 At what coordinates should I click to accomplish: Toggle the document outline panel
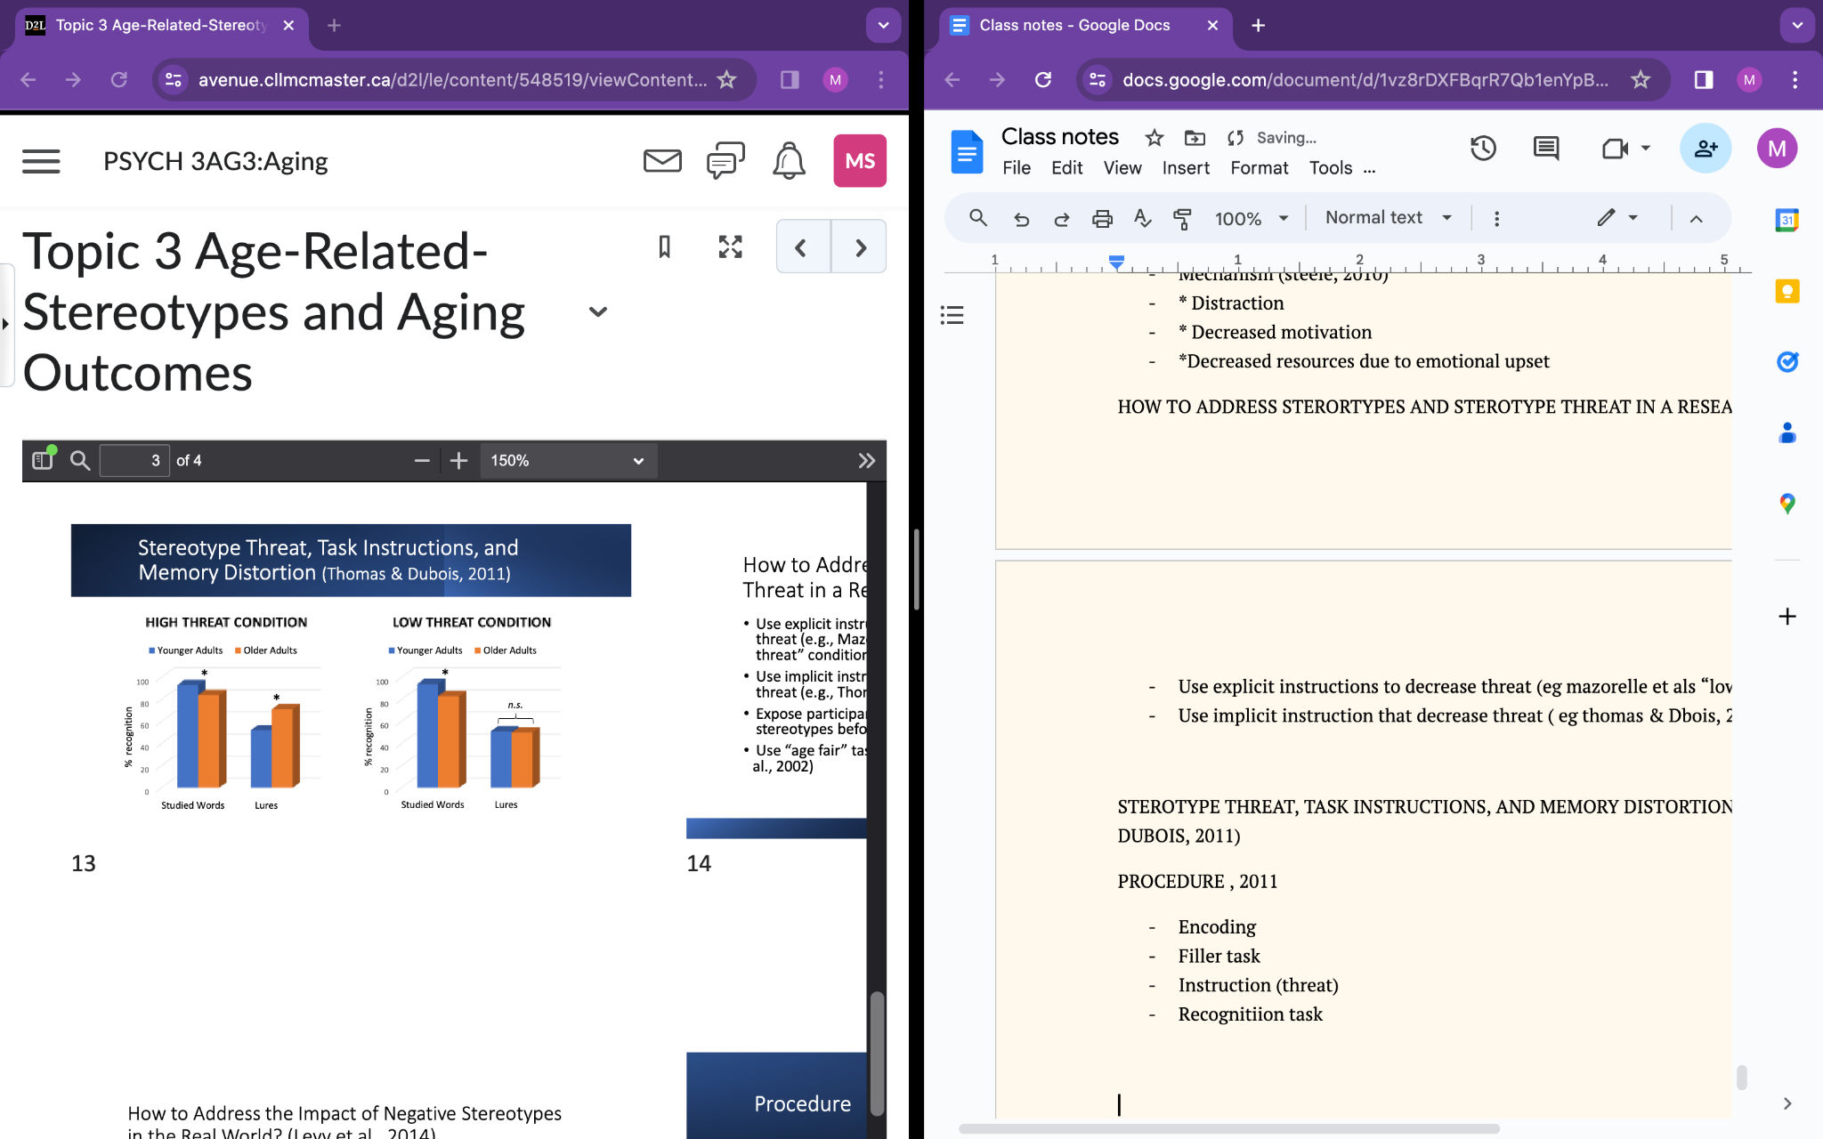pyautogui.click(x=952, y=315)
